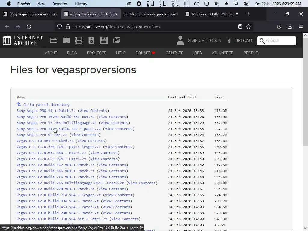The image size is (308, 231).
Task: Close the vegasproversions directory tab
Action: 116,14
